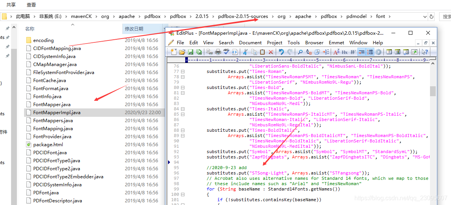The height and width of the screenshot is (205, 451).
Task: Open the 修改日期 column filter dropdown
Action: coord(165,29)
